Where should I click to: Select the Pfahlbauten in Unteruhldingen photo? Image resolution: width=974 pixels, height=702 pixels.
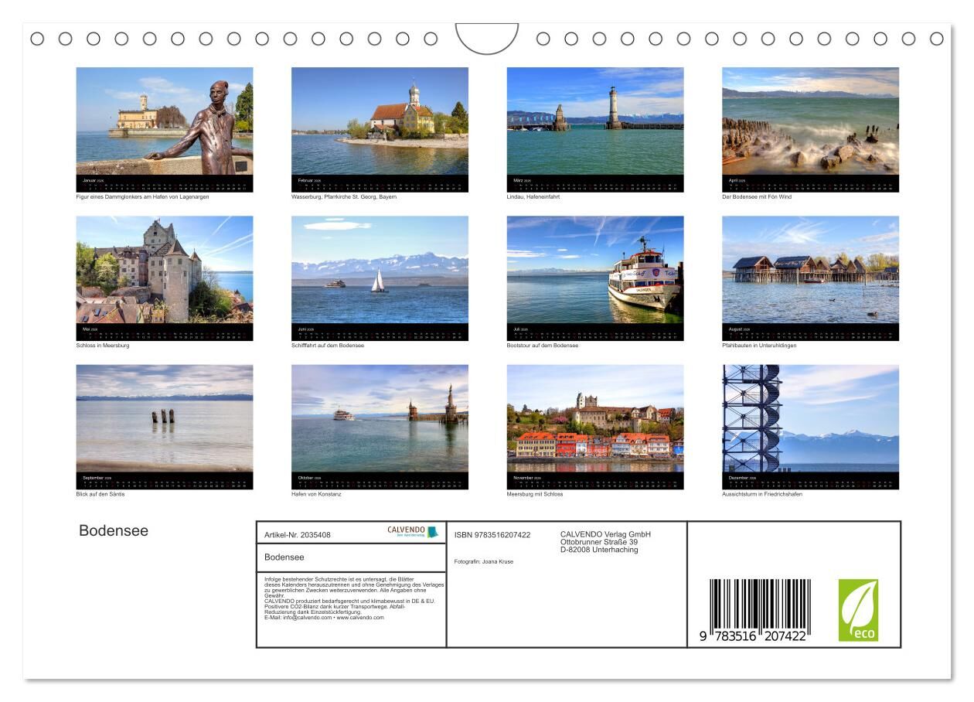(x=810, y=270)
